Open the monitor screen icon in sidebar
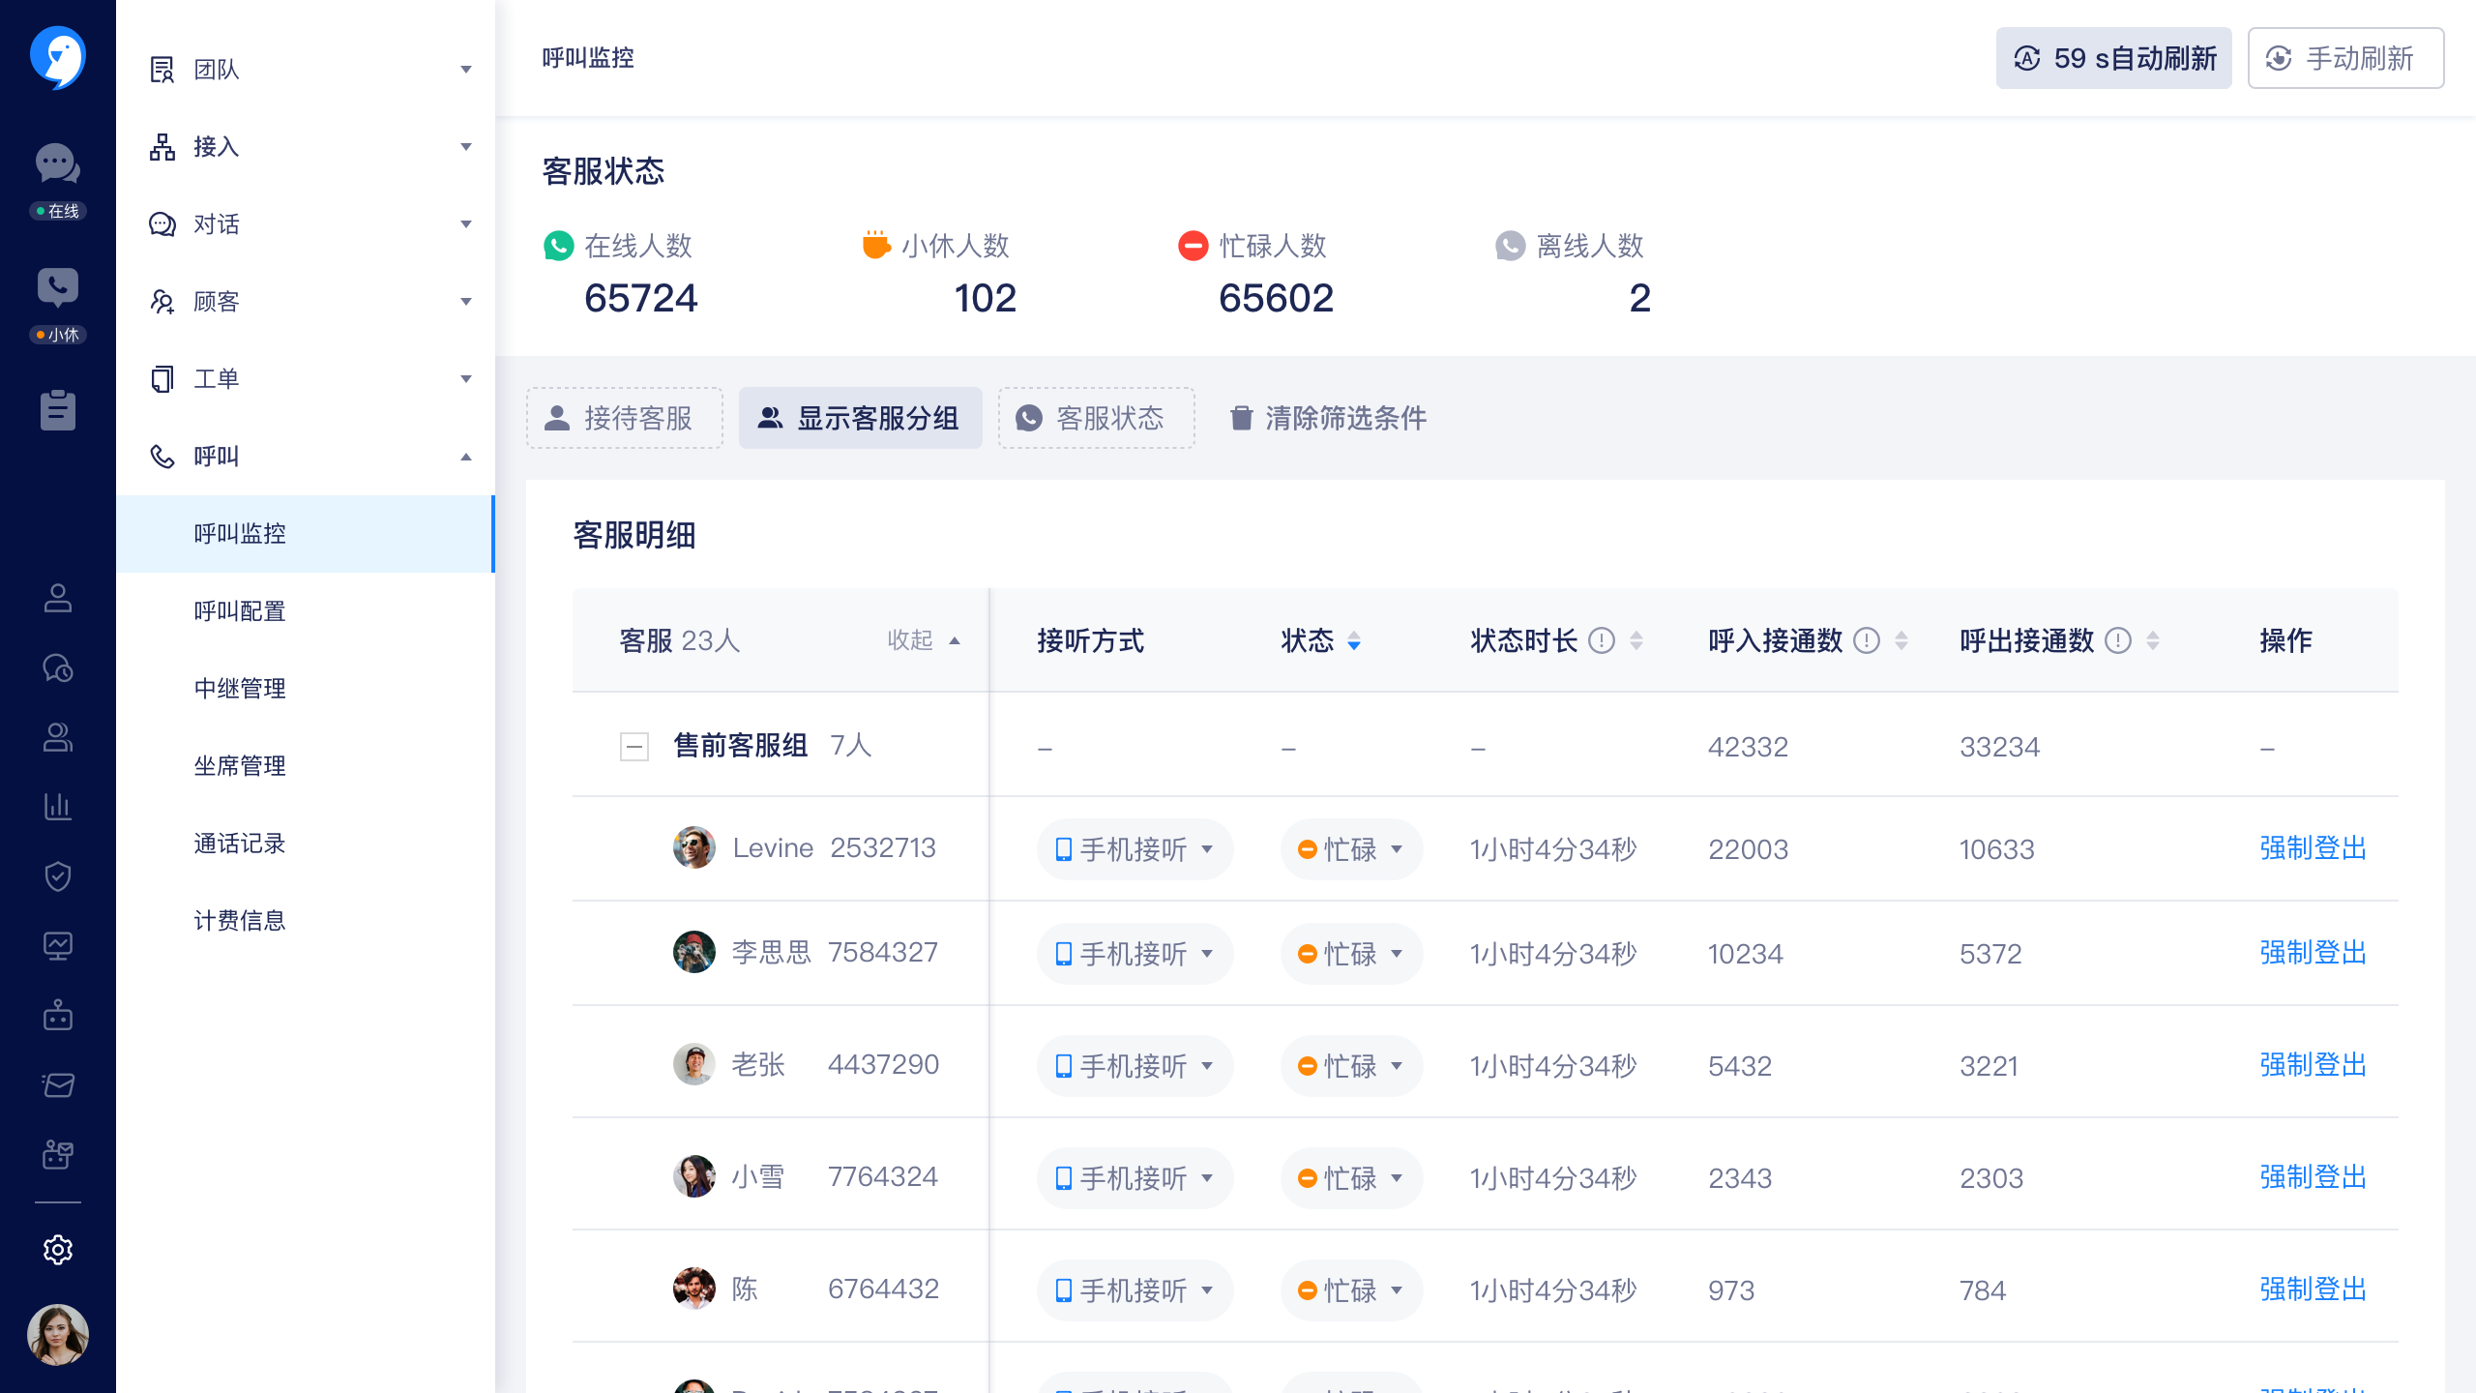Image resolution: width=2476 pixels, height=1393 pixels. 58,945
